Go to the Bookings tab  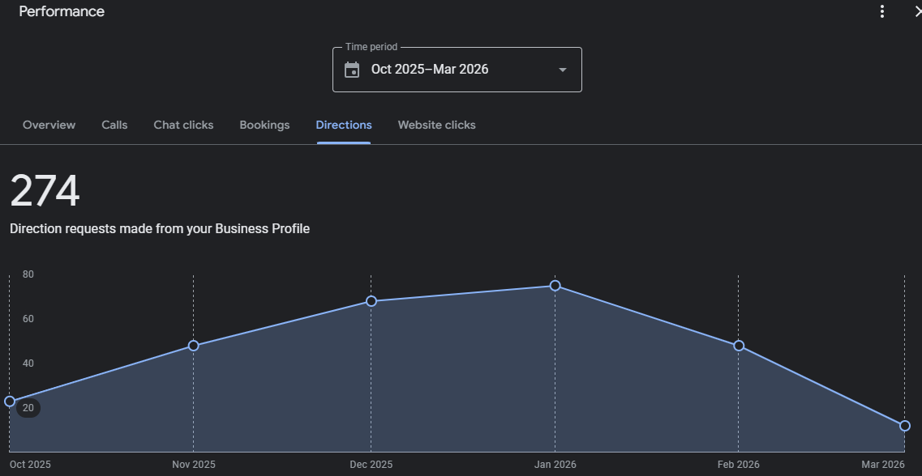click(264, 125)
